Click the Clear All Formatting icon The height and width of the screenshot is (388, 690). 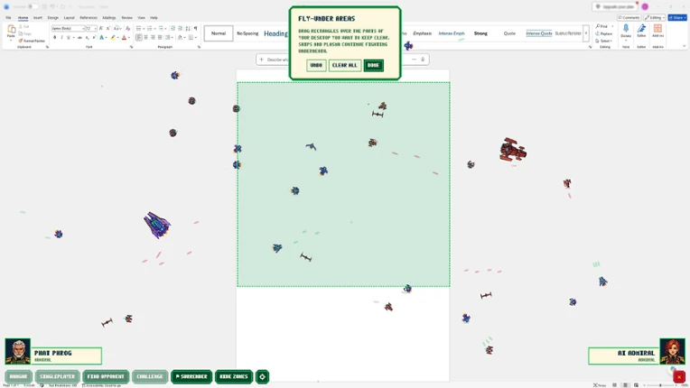click(127, 28)
